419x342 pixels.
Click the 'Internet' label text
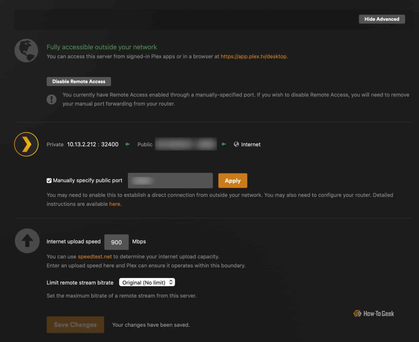pos(251,145)
